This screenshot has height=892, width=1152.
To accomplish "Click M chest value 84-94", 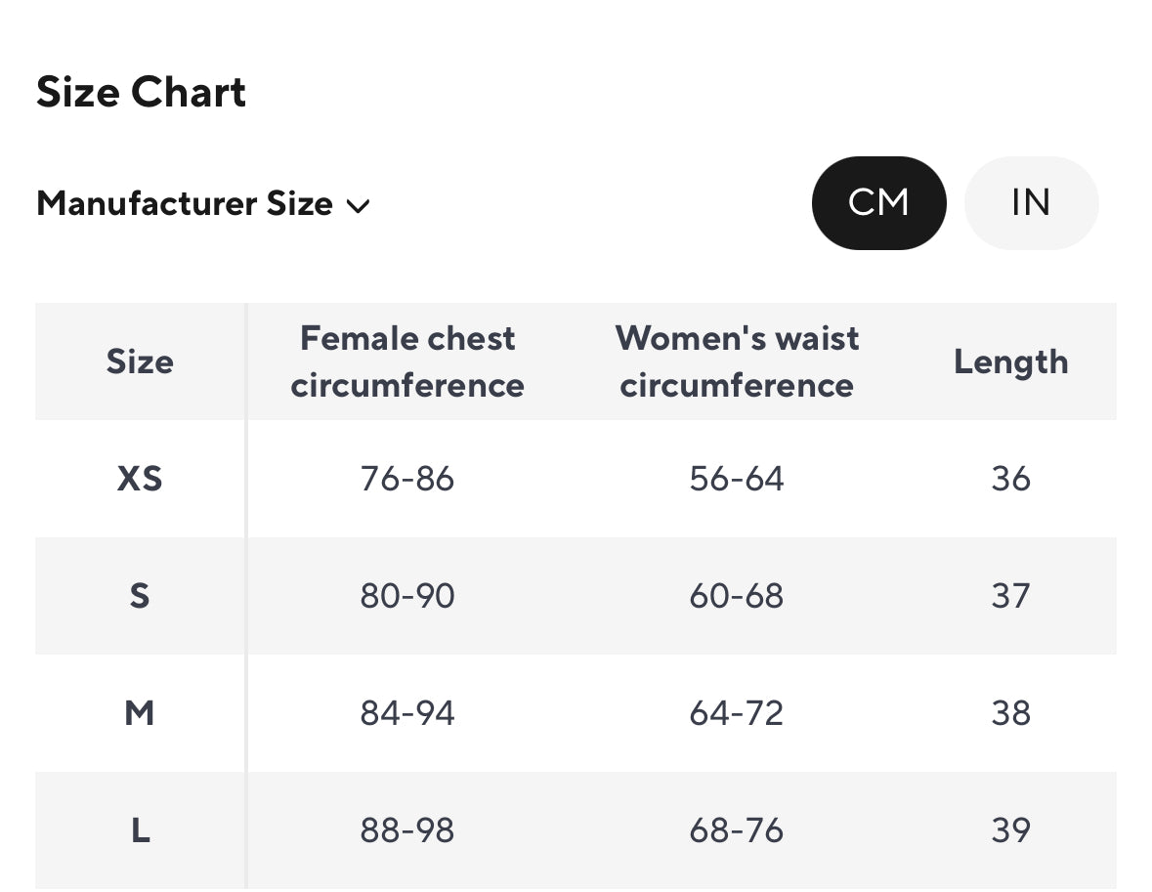I will click(x=407, y=713).
